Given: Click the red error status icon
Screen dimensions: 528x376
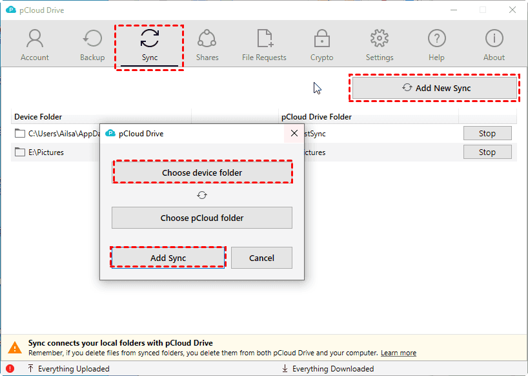Looking at the screenshot, I should tap(10, 369).
